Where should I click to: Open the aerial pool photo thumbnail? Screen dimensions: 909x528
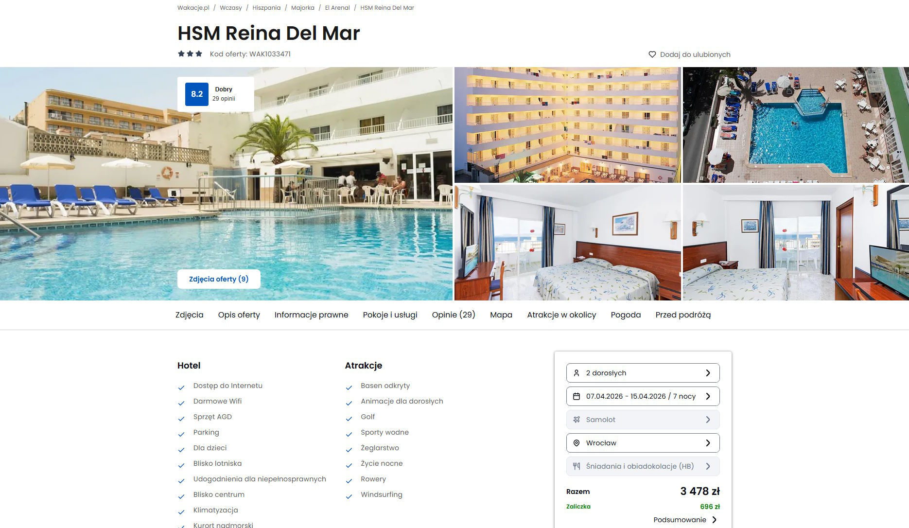tap(796, 125)
